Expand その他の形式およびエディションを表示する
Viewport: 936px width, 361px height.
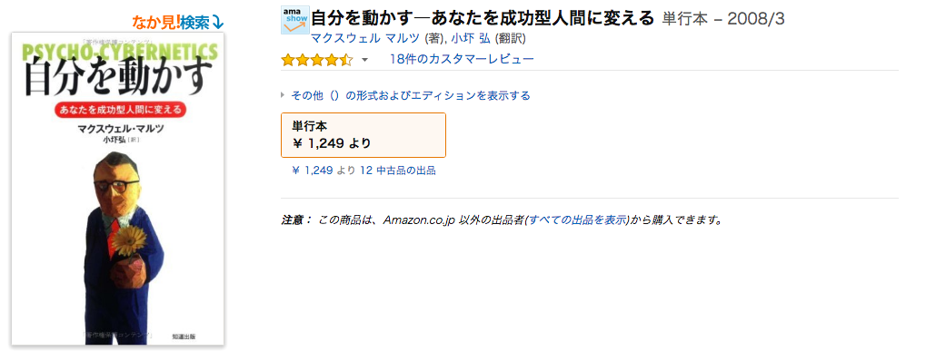[411, 95]
